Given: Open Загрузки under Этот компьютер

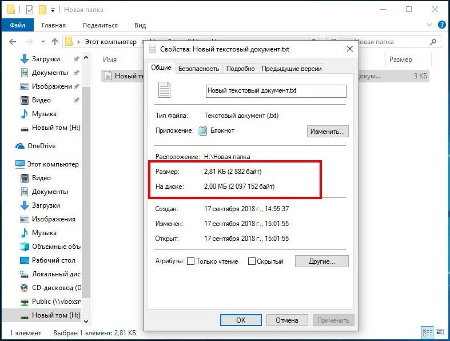Looking at the screenshot, I should 45,205.
